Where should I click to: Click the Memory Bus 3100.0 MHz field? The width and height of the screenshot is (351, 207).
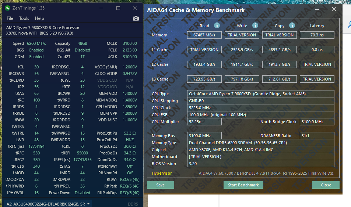(204, 136)
